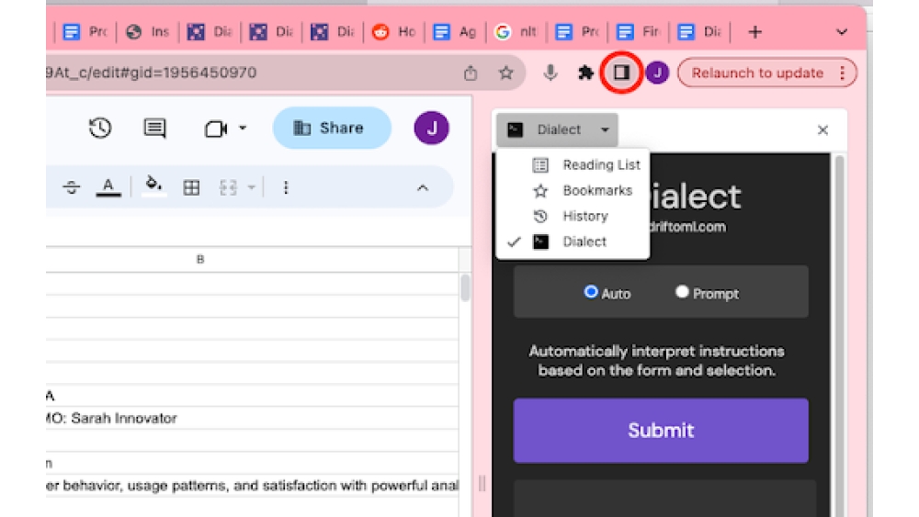This screenshot has width=919, height=517.
Task: Switch to the Google 'nlt' tab
Action: [516, 31]
